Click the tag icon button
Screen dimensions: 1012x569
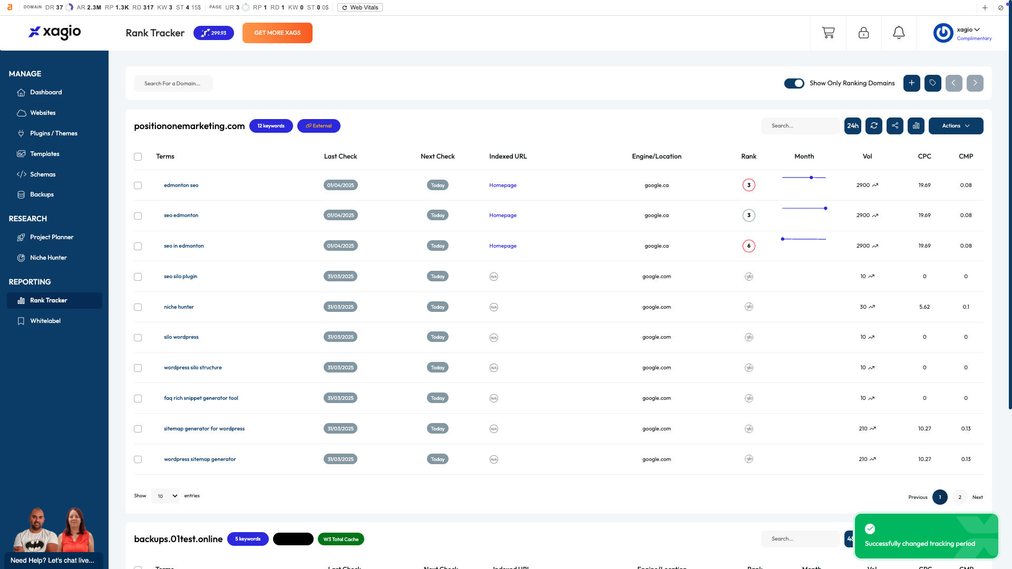click(x=932, y=83)
